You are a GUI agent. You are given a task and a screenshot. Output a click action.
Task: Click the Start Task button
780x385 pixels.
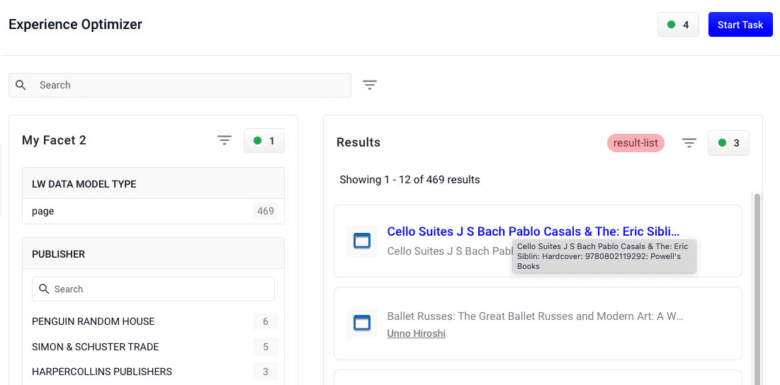[740, 25]
